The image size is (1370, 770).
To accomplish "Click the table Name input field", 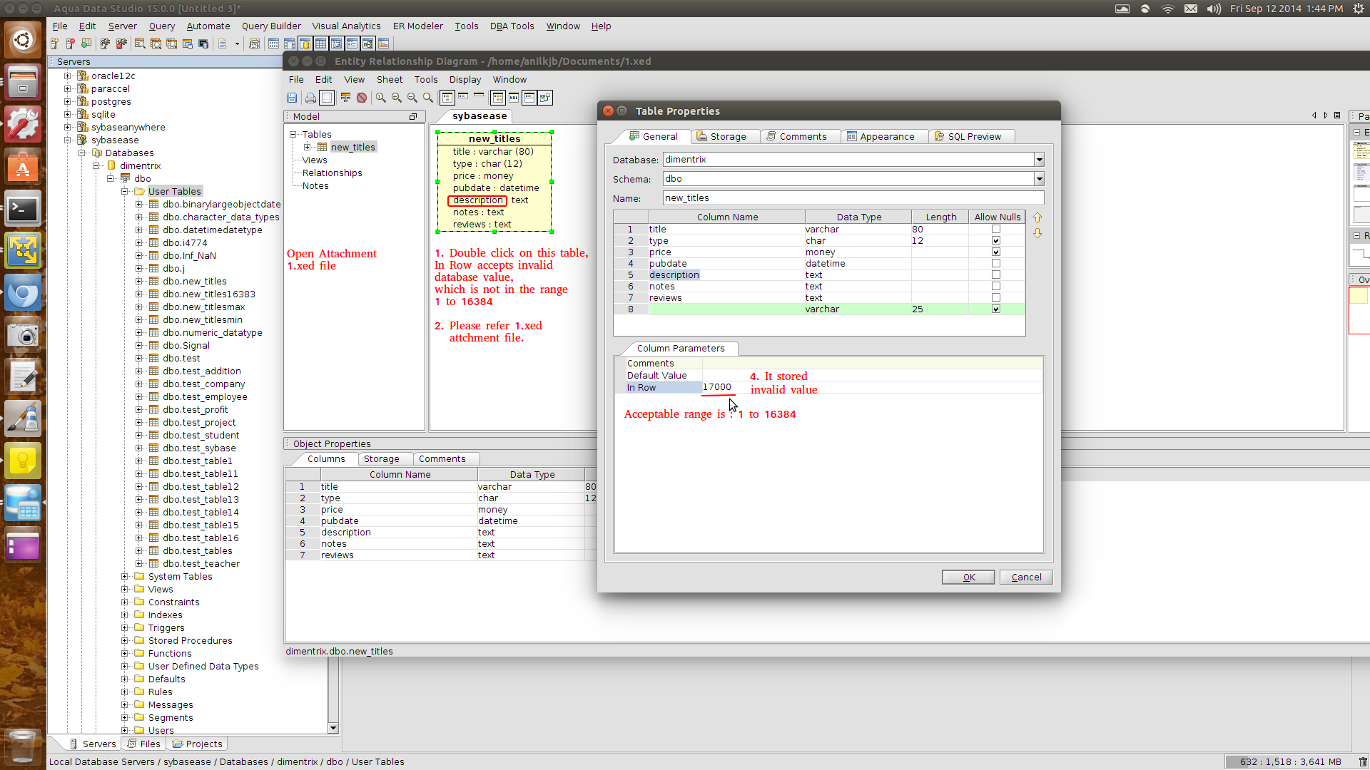I will (853, 198).
